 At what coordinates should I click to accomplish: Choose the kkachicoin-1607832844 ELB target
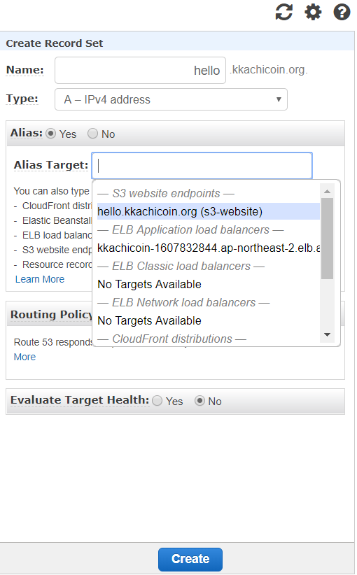[209, 248]
